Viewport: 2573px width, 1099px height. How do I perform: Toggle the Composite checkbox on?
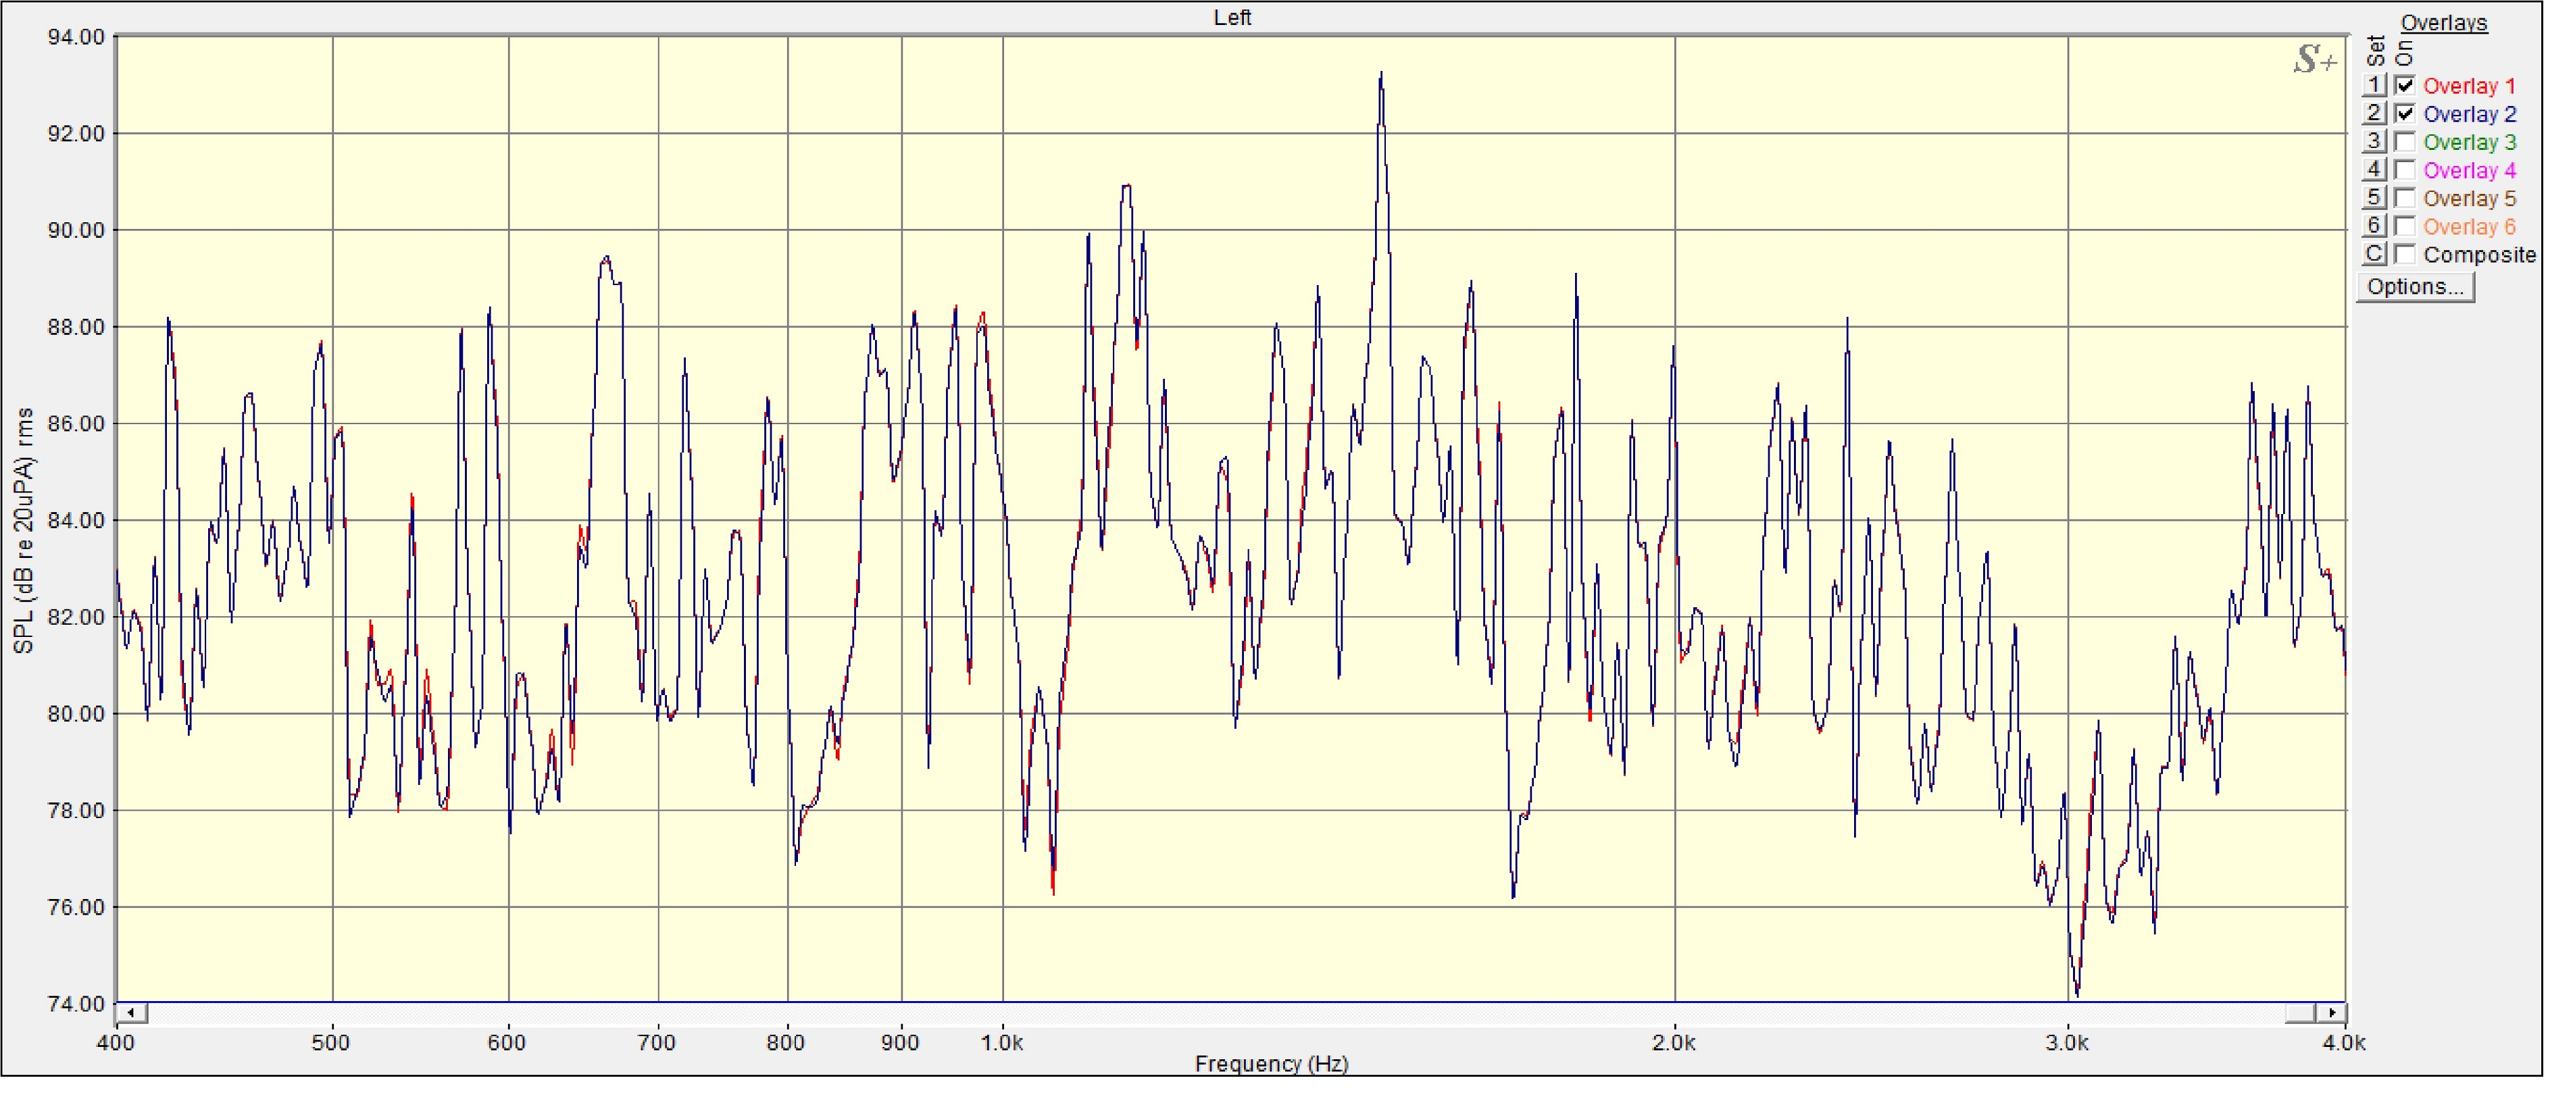coord(2404,255)
